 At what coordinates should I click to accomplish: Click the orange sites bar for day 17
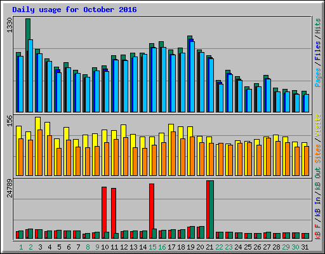173,154
